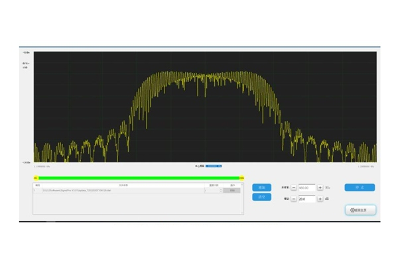The image size is (398, 265).
Task: Click the middle of the green progress bar
Action: click(139, 178)
